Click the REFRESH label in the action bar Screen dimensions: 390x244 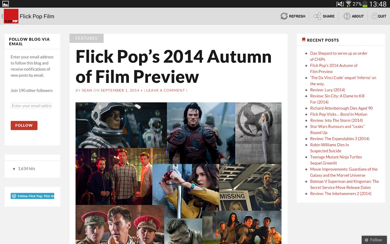click(297, 16)
